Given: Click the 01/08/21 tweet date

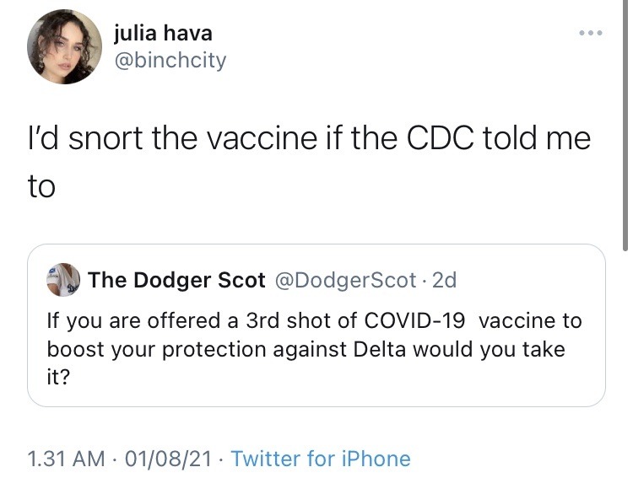Looking at the screenshot, I should [x=168, y=459].
